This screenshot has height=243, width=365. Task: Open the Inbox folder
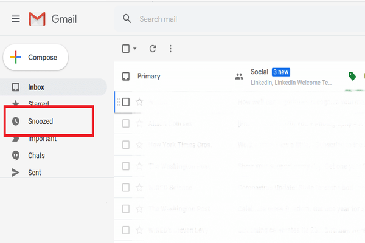coord(36,87)
